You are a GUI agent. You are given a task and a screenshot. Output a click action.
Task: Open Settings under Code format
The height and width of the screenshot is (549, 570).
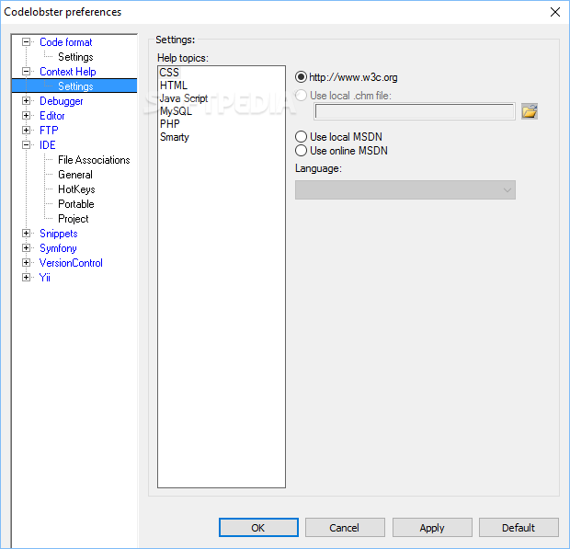[75, 57]
